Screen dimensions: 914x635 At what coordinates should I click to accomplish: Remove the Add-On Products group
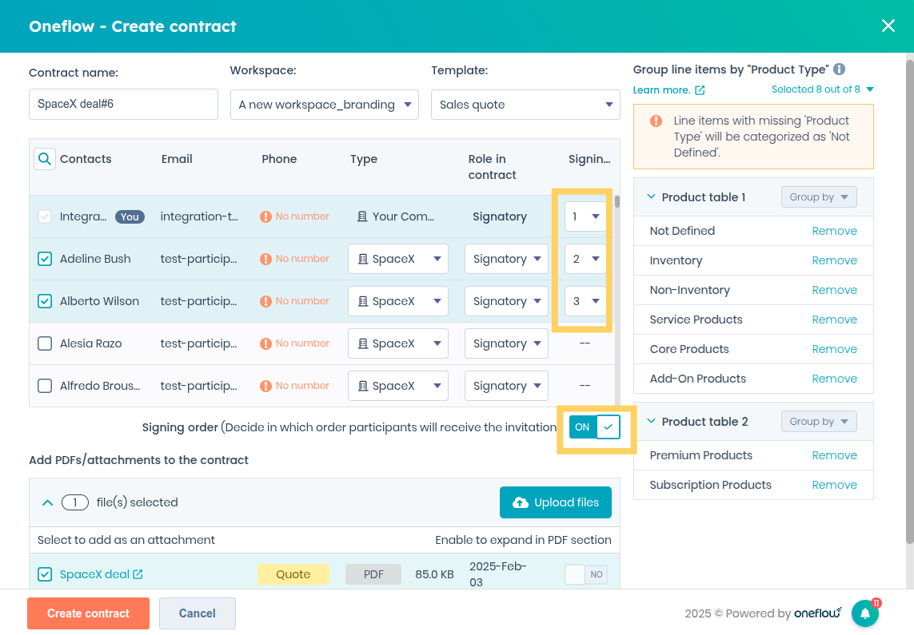(x=834, y=379)
